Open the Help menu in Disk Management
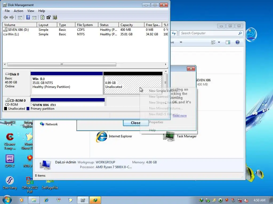The image size is (273, 204). (x=42, y=11)
